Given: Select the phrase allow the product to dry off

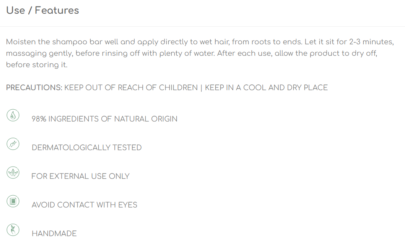Looking at the screenshot, I should click(x=326, y=53).
